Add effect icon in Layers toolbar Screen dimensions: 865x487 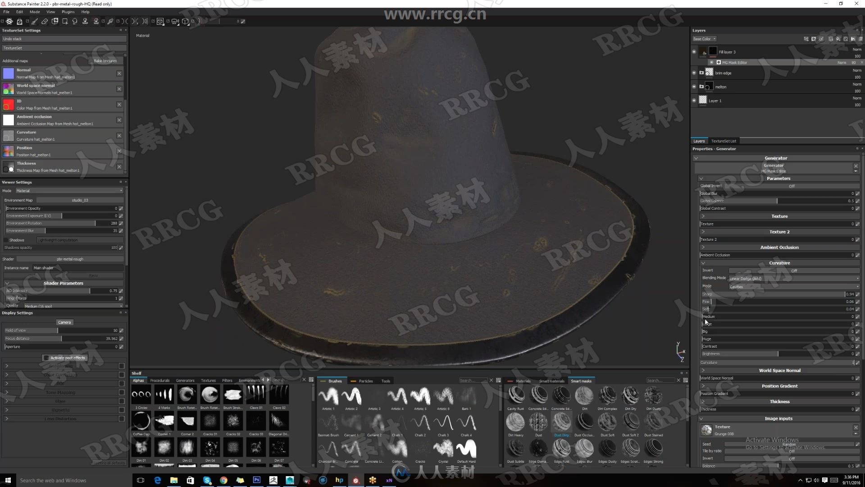tap(806, 39)
